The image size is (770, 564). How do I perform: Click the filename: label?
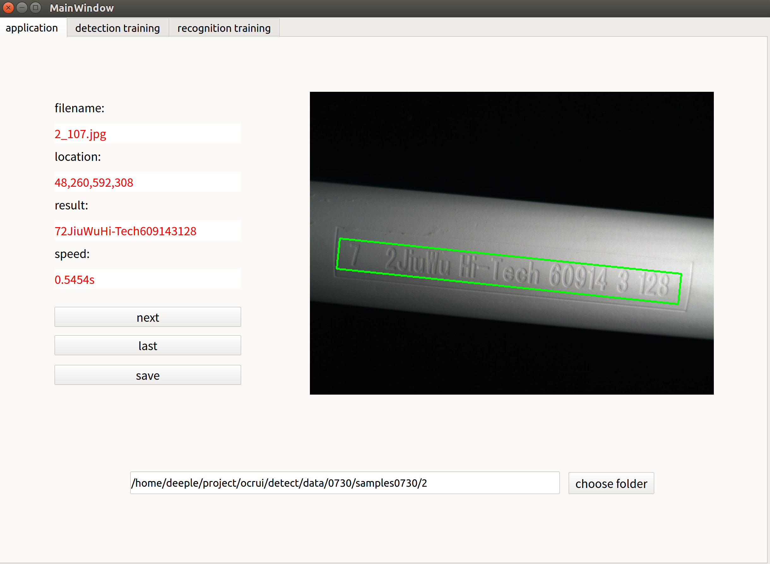80,108
